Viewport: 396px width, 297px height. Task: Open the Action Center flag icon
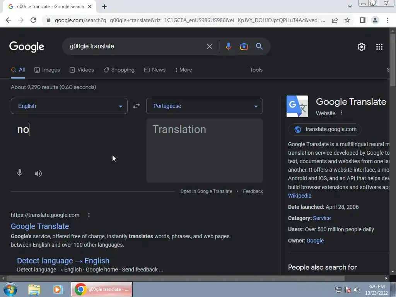point(348,290)
